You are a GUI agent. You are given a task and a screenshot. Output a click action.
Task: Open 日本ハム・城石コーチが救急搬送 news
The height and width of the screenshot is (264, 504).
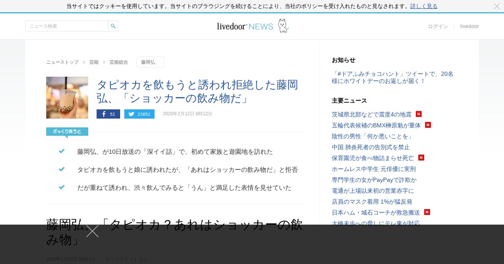376,212
